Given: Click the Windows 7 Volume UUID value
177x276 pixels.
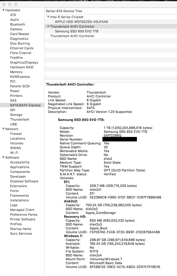Looking at the screenshot, I should point(125,267).
